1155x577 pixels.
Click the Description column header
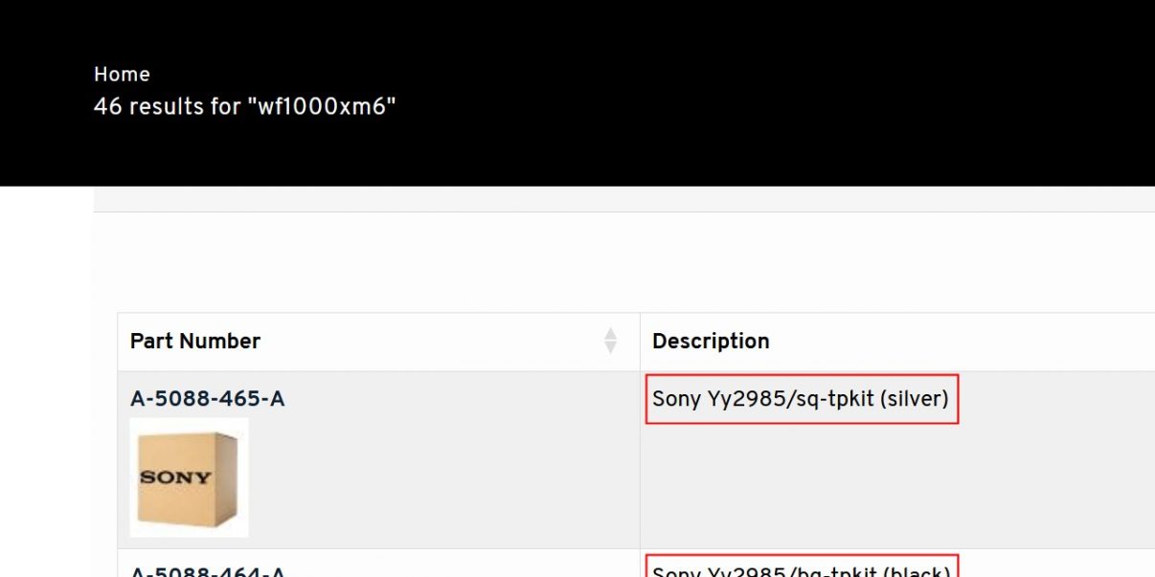point(711,342)
